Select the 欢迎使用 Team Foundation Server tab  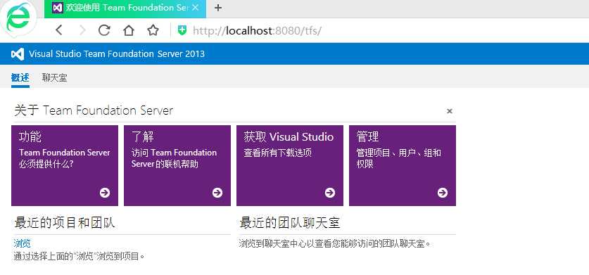125,8
